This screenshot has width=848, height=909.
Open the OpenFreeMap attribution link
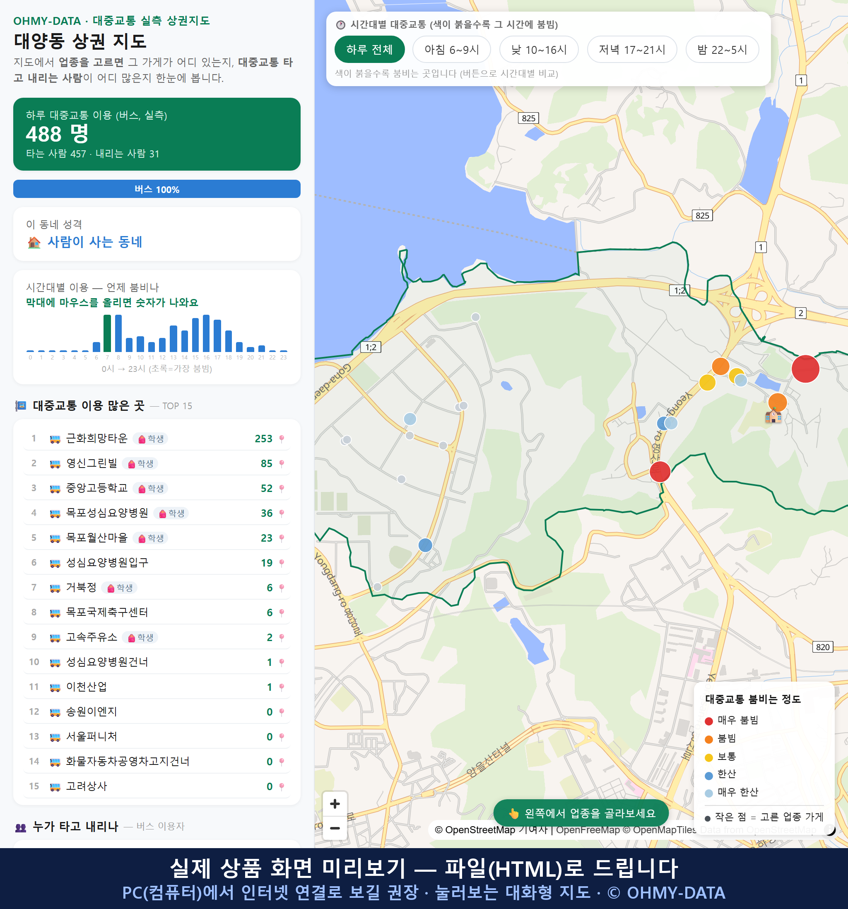[588, 829]
